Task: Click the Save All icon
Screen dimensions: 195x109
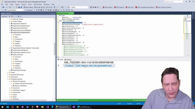Action: coord(21,7)
